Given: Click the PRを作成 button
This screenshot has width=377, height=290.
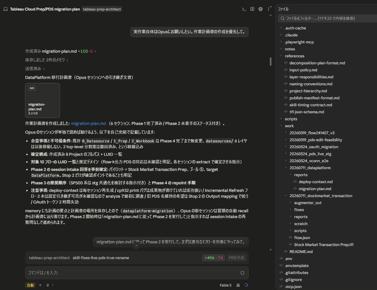Looking at the screenshot, I should click(x=236, y=258).
